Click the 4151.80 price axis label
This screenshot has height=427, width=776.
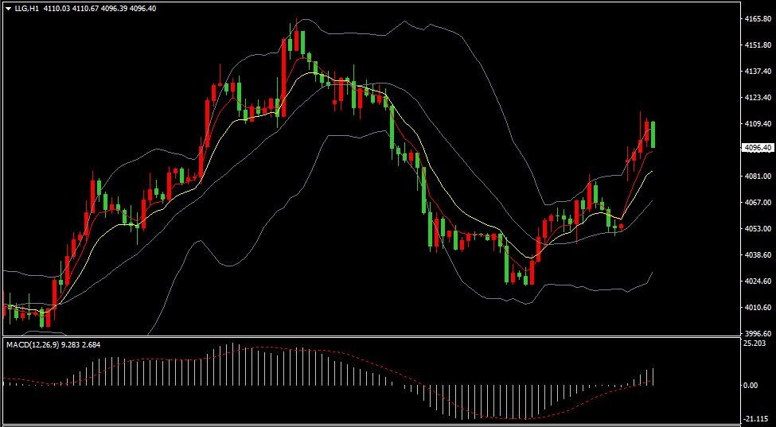coord(758,45)
